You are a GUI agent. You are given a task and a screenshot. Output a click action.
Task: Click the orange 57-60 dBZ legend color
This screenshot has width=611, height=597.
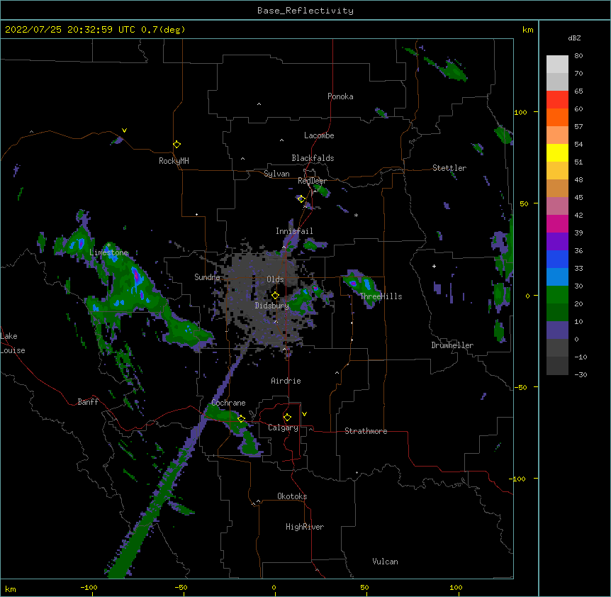[x=557, y=117]
